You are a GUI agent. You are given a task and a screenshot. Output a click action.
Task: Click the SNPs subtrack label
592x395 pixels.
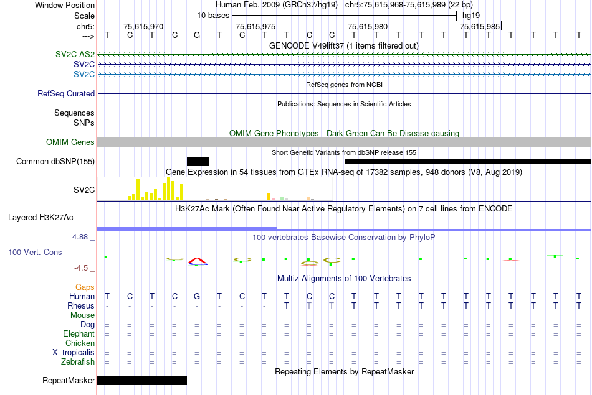[x=84, y=123]
